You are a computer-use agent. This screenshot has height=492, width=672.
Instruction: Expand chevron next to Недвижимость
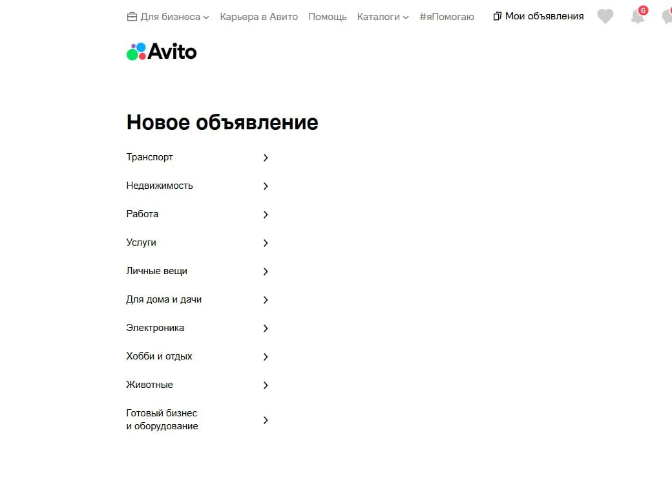click(266, 186)
